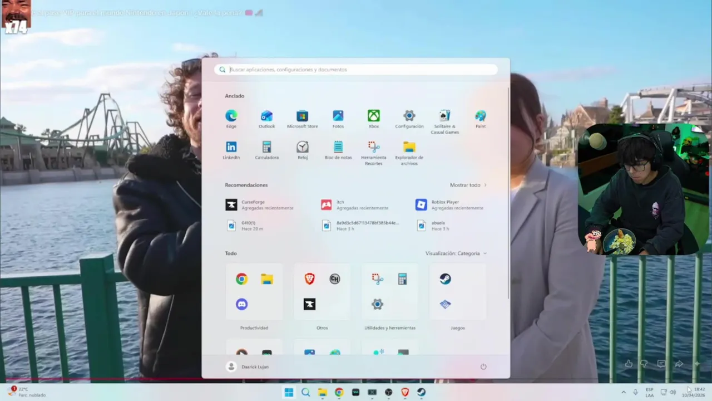The width and height of the screenshot is (712, 401).
Task: Open settings gear in Utilidades y herramientas
Action: [378, 304]
